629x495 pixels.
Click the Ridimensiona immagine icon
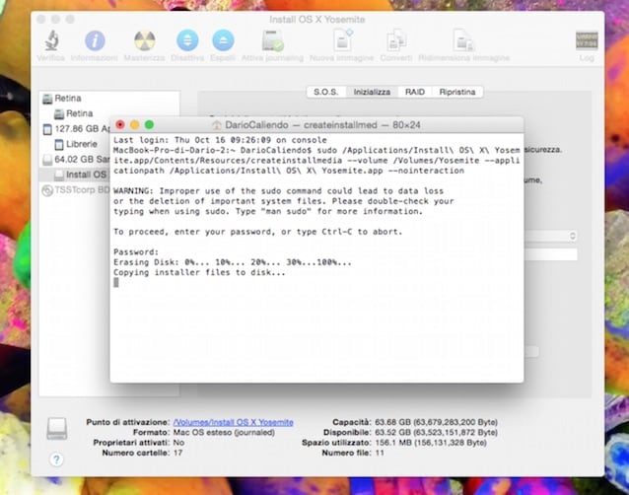tap(463, 40)
